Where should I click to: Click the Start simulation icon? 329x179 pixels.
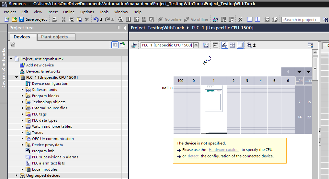click(x=144, y=19)
